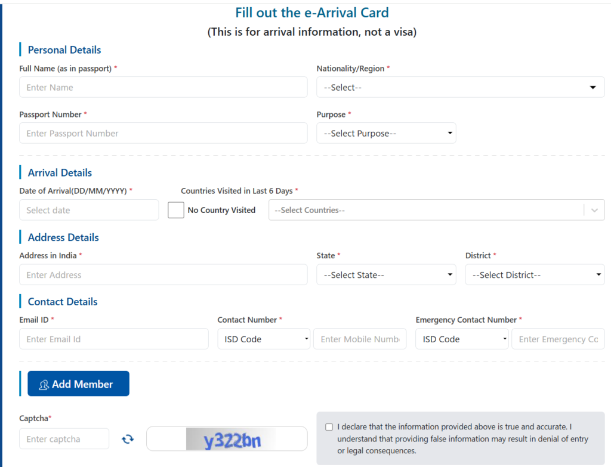Expand the Select Purpose dropdown

click(386, 134)
